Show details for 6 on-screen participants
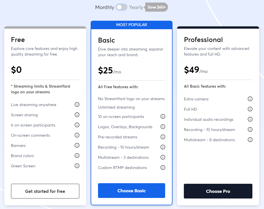 pyautogui.click(x=77, y=125)
